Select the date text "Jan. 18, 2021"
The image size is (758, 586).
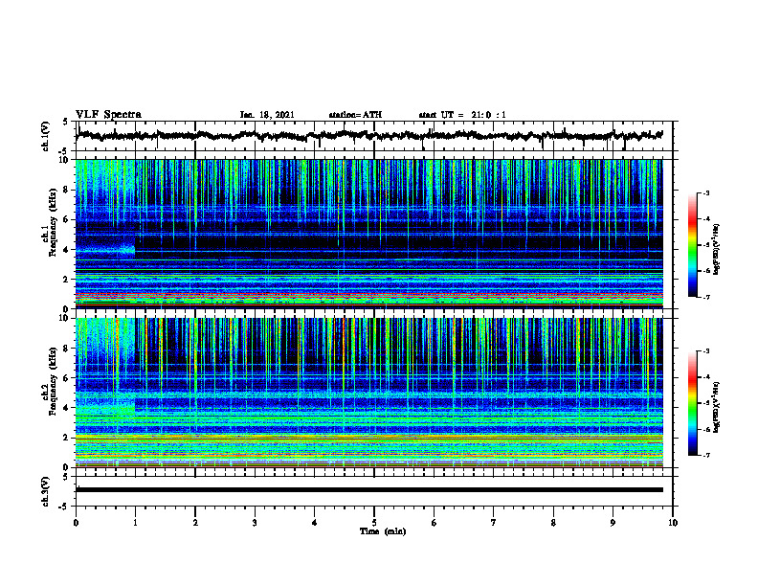[x=267, y=115]
